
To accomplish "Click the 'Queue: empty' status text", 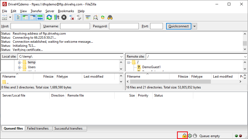I will [210, 136].
